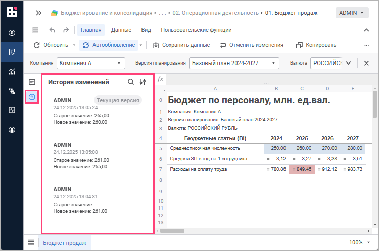Switch to the Данные tab
This screenshot has width=379, height=251.
[x=121, y=30]
